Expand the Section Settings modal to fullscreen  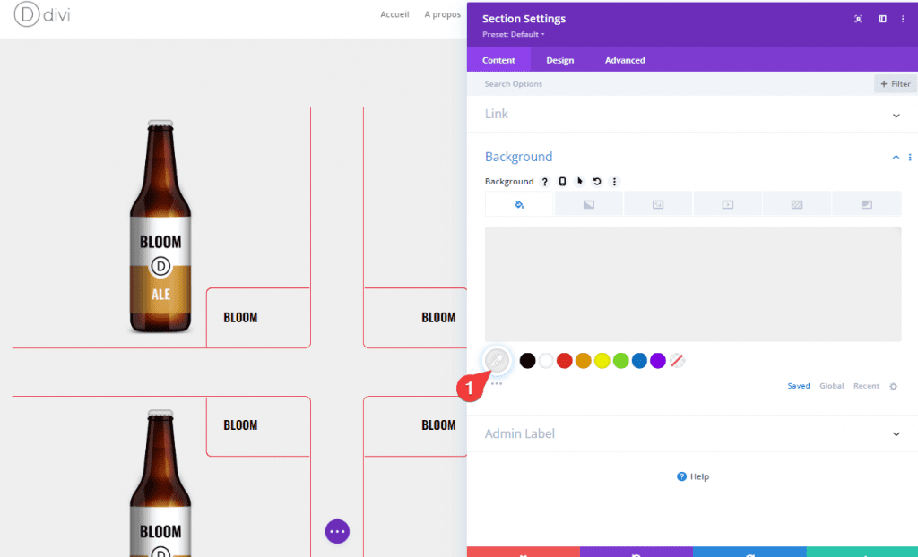click(x=858, y=19)
